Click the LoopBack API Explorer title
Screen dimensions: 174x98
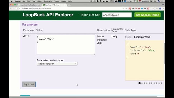48,15
